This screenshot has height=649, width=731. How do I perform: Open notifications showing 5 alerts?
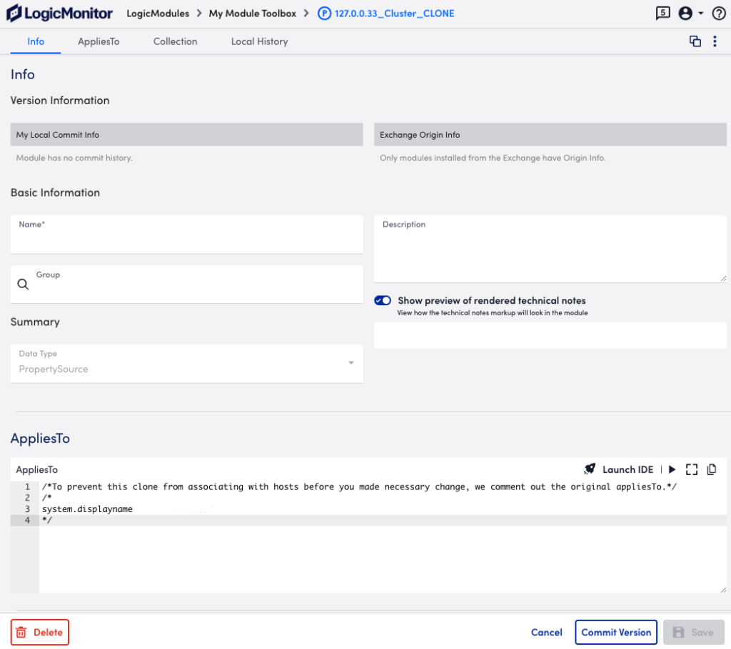[x=662, y=13]
